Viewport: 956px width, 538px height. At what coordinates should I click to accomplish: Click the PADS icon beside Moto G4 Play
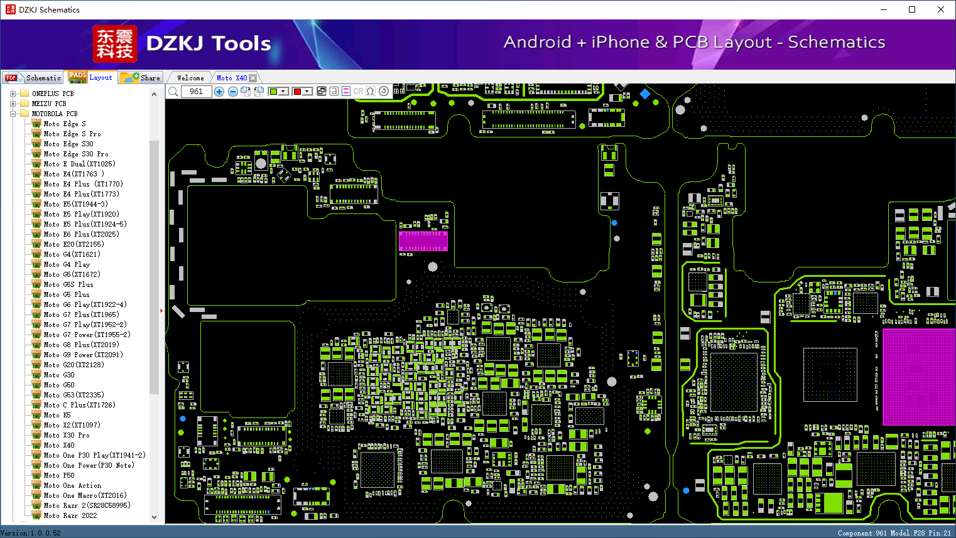[x=36, y=264]
